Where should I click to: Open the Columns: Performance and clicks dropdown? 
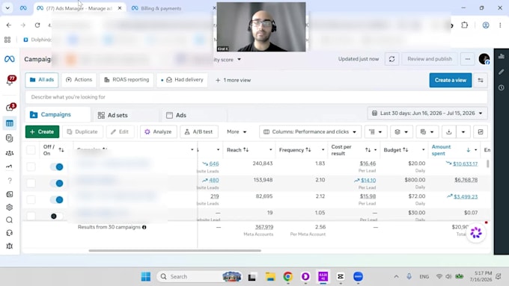tap(310, 132)
